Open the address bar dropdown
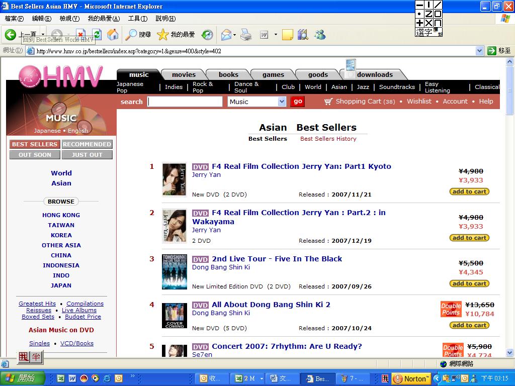This screenshot has height=386, width=515. pyautogui.click(x=479, y=51)
